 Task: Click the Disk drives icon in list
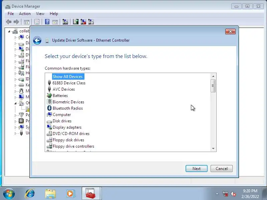[49, 121]
